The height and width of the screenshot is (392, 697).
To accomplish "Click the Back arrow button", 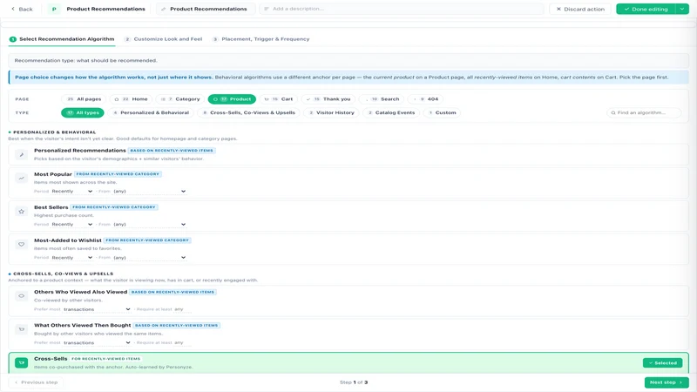I will (x=22, y=9).
